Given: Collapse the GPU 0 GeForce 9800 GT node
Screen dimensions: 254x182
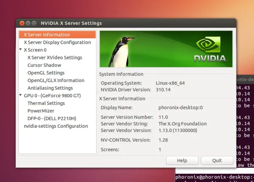Looking at the screenshot, I should tap(20, 96).
